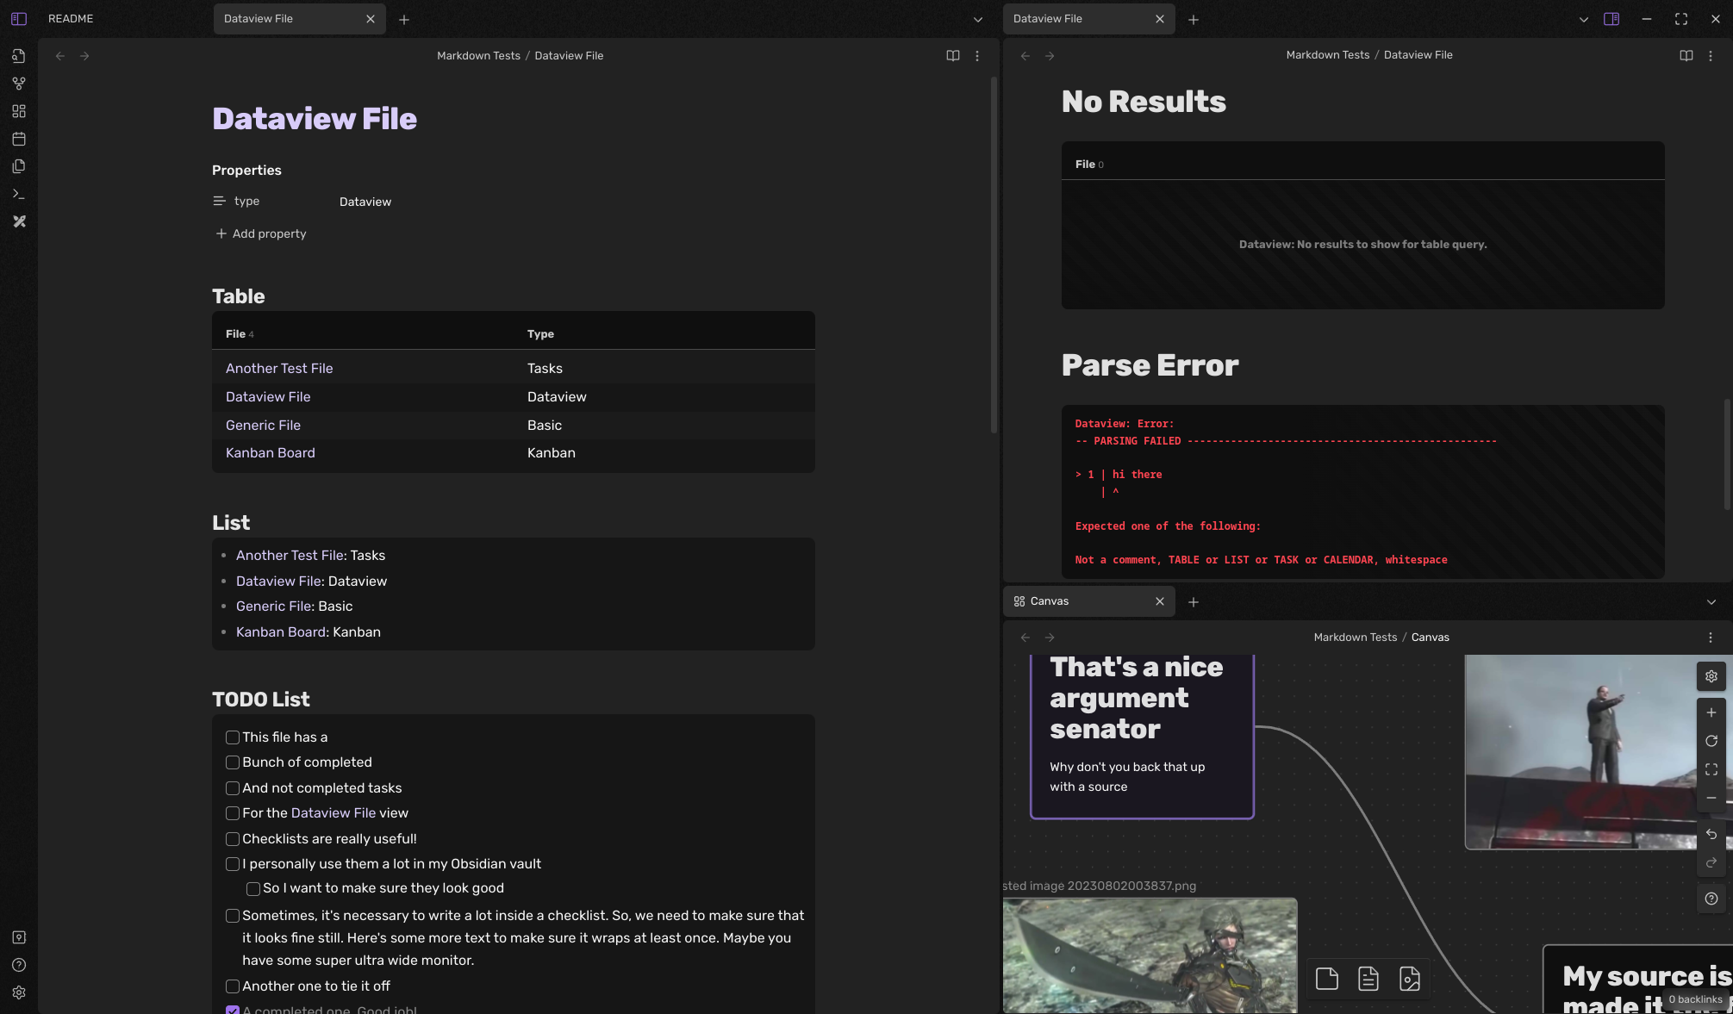Undo the last canvas action
The height and width of the screenshot is (1014, 1733).
[x=1711, y=834]
